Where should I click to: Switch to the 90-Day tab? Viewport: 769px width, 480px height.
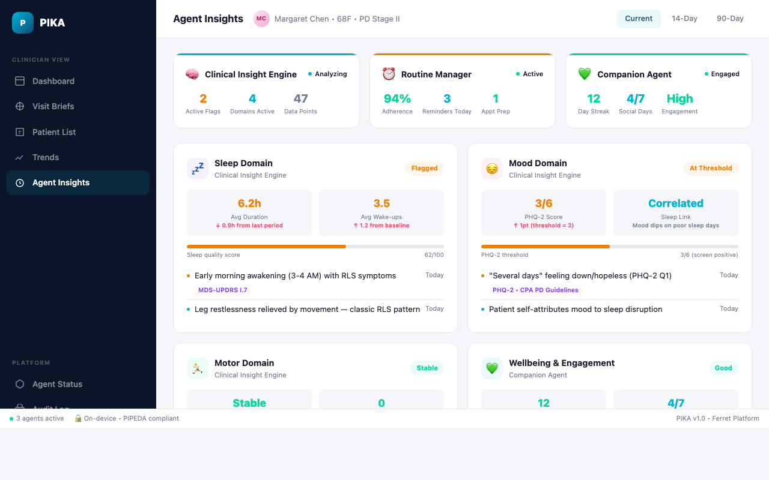coord(730,19)
